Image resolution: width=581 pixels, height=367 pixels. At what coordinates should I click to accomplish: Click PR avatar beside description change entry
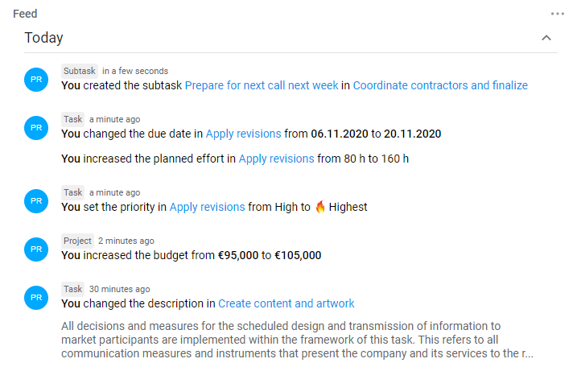36,297
